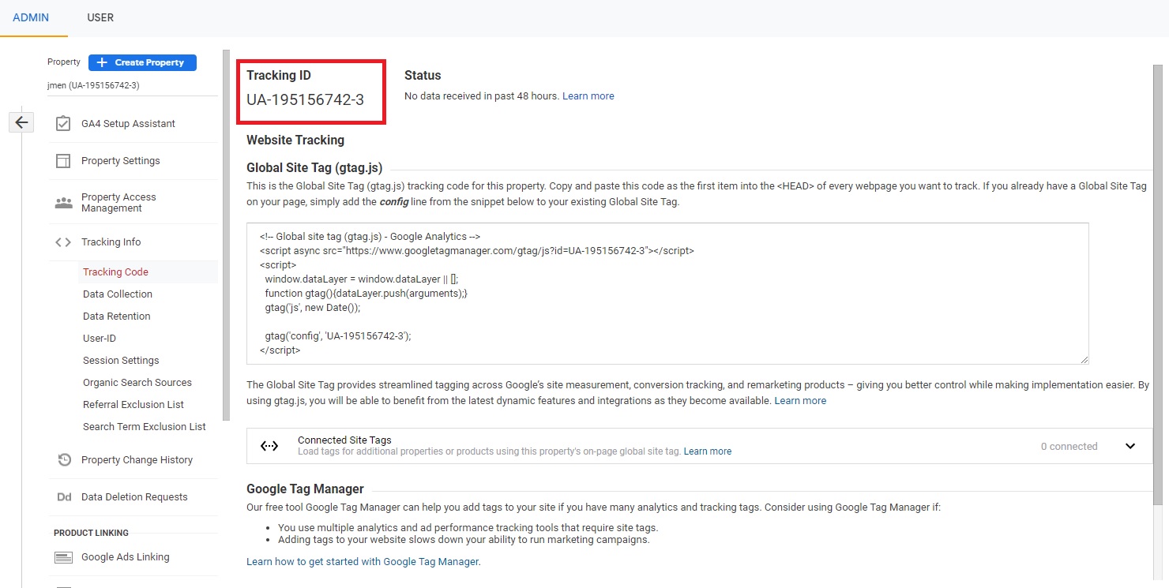Select Data Collection submenu item
This screenshot has width=1169, height=588.
118,294
